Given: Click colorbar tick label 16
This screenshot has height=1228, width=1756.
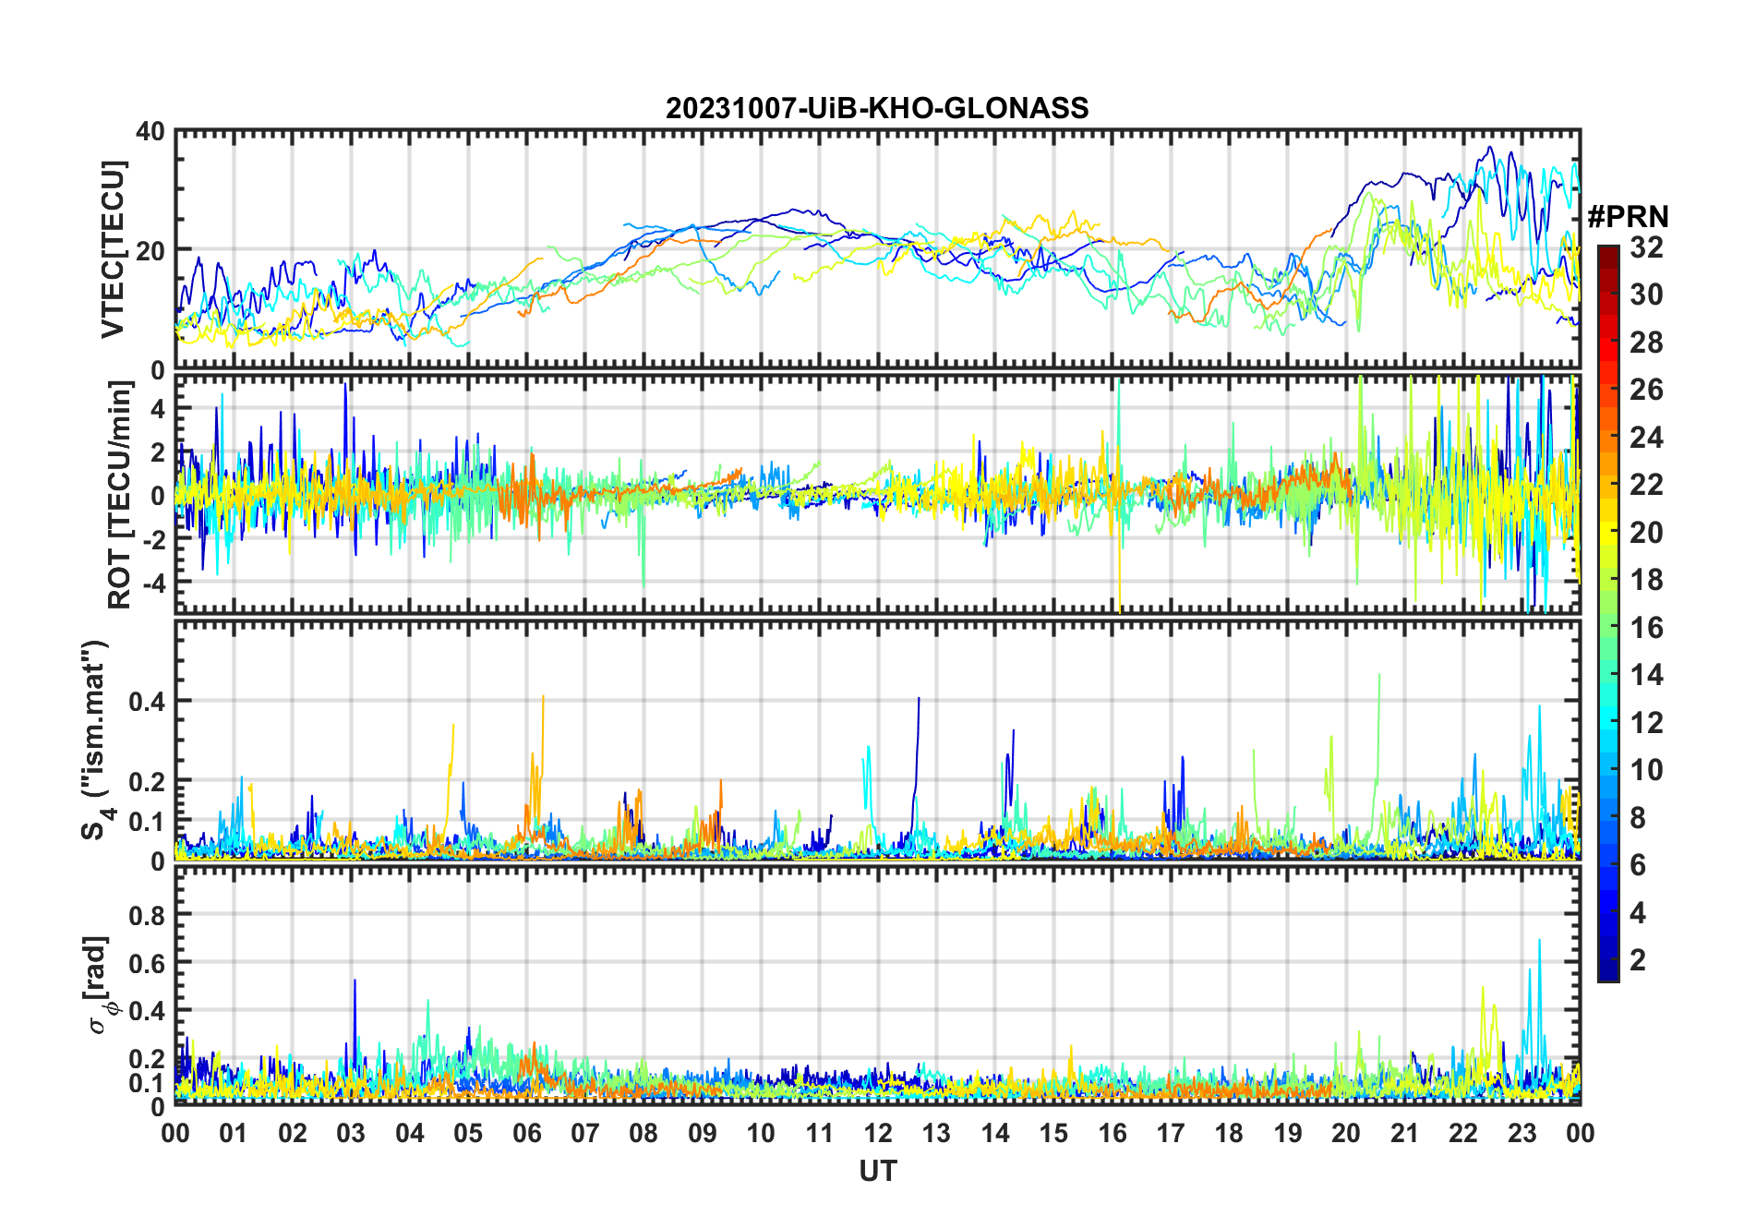Looking at the screenshot, I should coord(1646,628).
